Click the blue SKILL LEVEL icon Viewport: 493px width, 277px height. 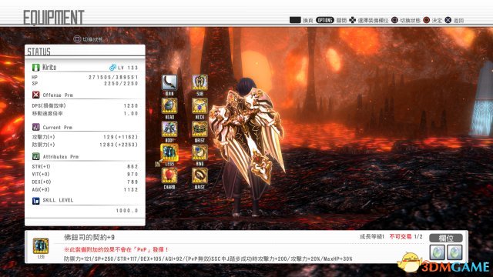point(36,201)
